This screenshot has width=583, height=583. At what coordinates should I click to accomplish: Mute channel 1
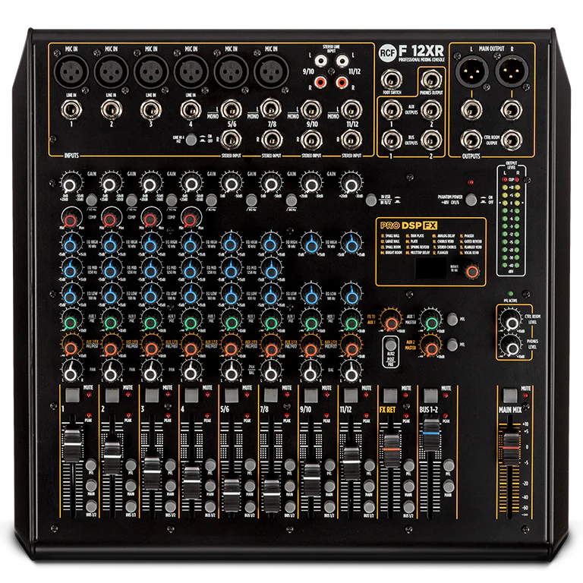[x=73, y=395]
